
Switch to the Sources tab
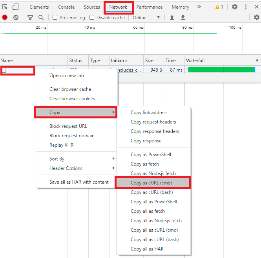(x=92, y=7)
